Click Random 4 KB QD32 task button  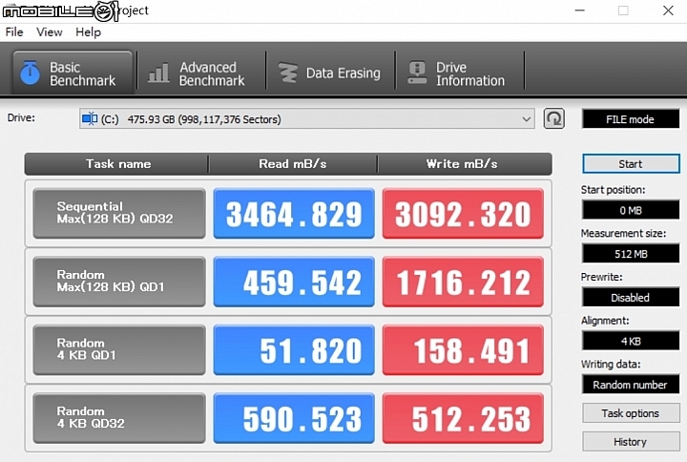119,418
